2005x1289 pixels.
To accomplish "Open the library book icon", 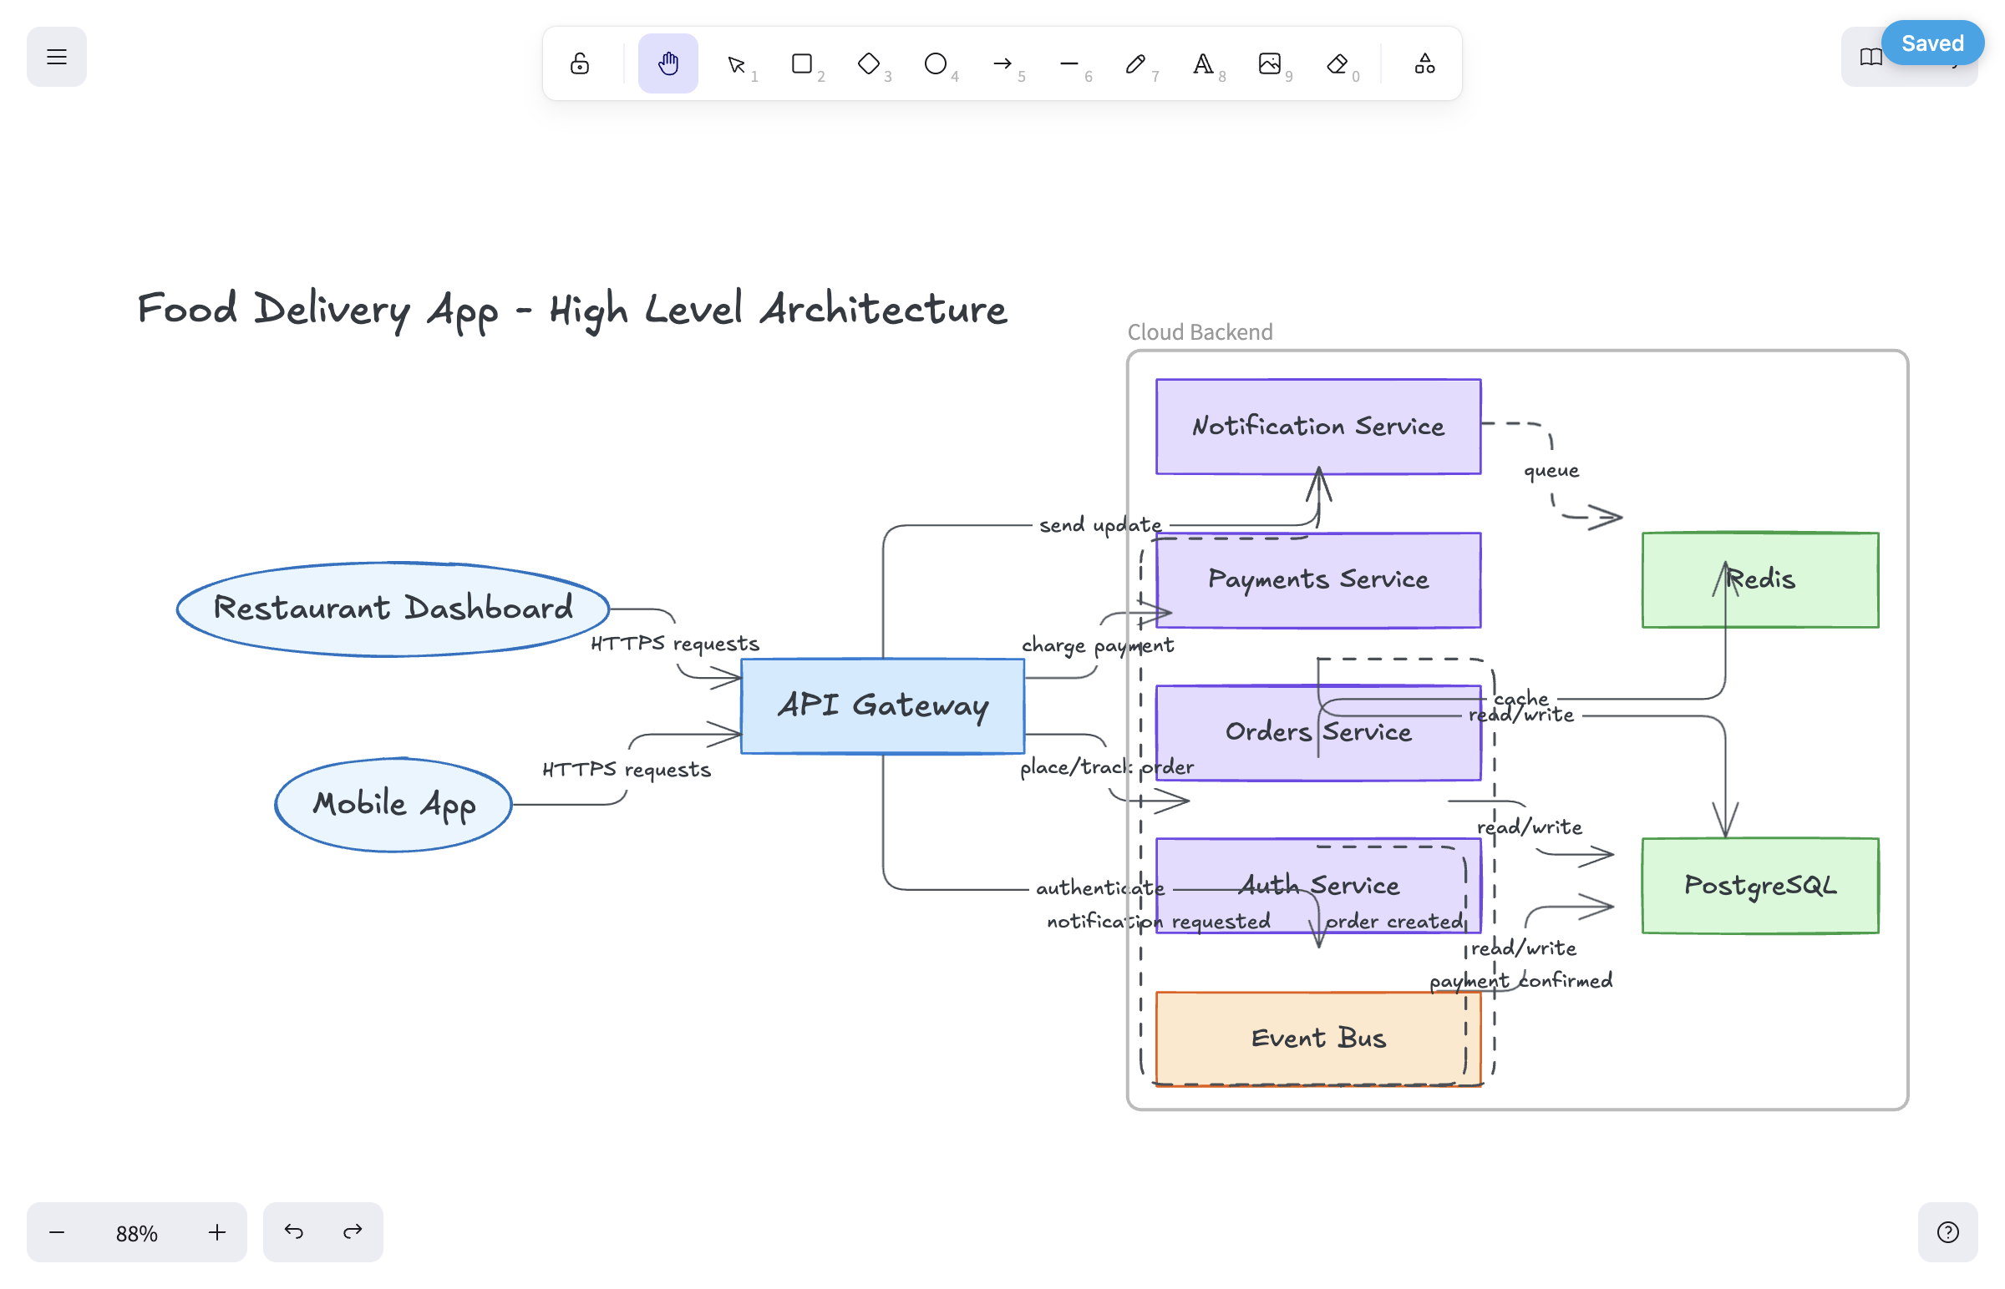I will (1870, 57).
